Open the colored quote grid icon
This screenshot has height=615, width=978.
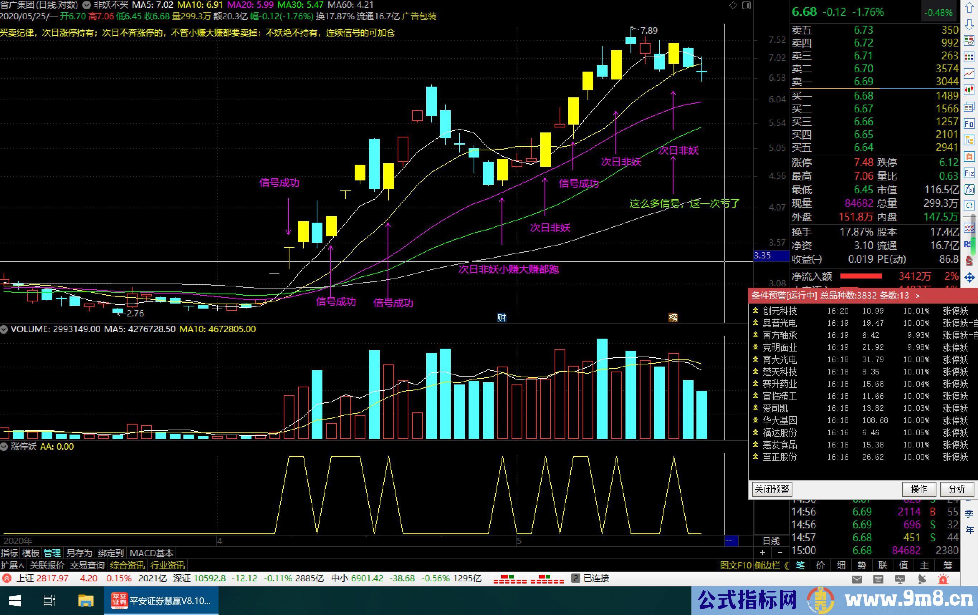point(969,57)
